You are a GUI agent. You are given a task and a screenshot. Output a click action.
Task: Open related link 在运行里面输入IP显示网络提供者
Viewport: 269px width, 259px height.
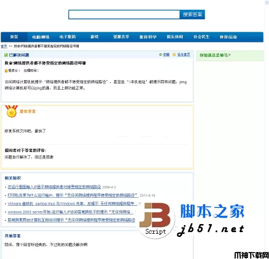tap(54, 187)
